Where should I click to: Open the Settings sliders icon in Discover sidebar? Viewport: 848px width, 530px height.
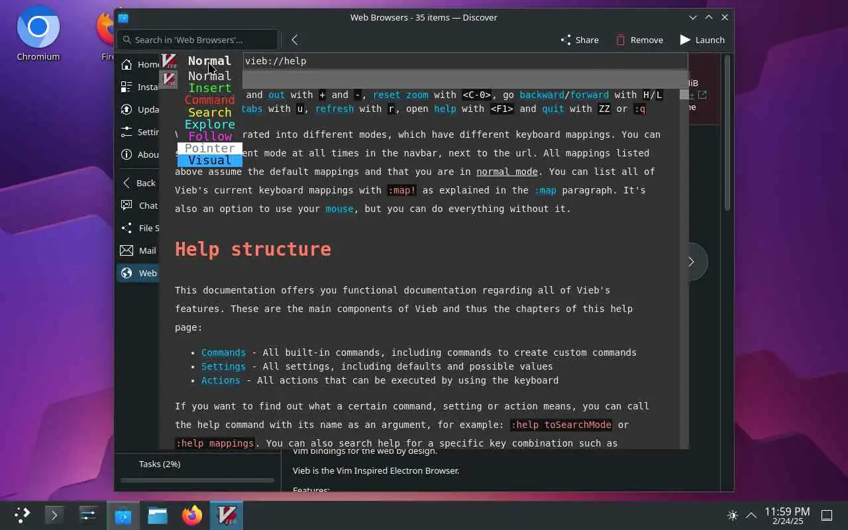pos(127,132)
